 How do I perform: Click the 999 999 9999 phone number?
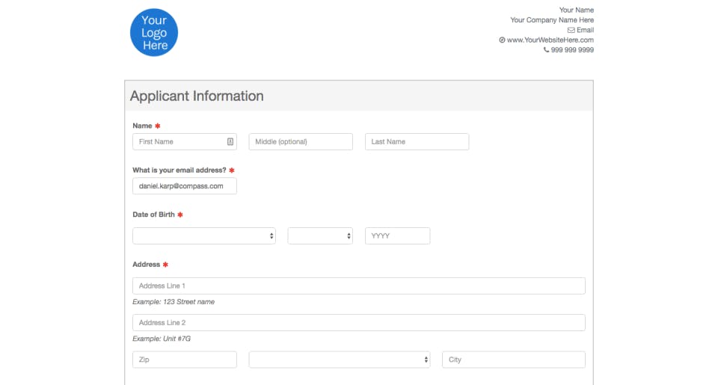572,50
